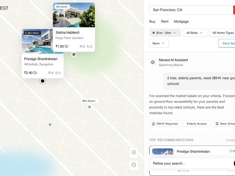Image resolution: width=235 pixels, height=176 pixels.
Task: Select the gray map pin below Sobha Habitech
Action: pyautogui.click(x=74, y=54)
